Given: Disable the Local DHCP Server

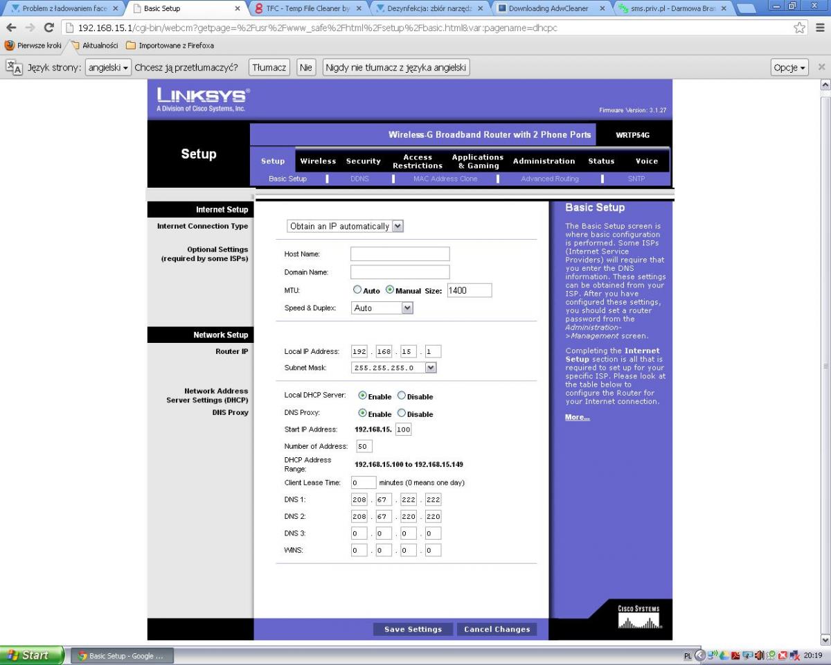Looking at the screenshot, I should tap(402, 396).
